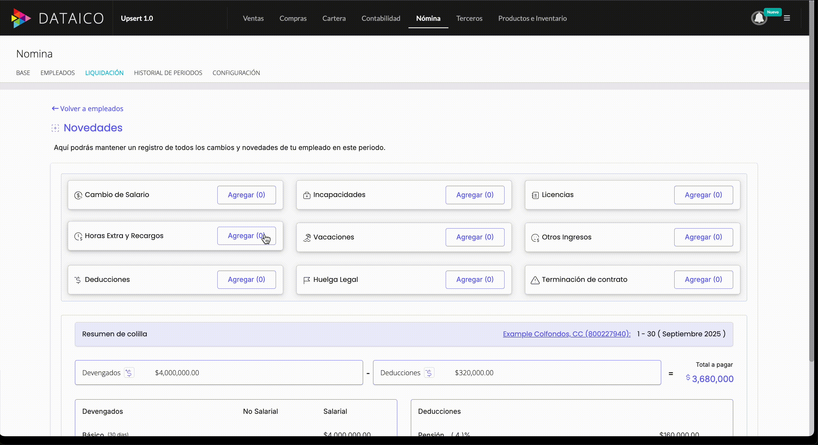Screen dimensions: 818x445
Task: Open the Terceros menu
Action: (469, 18)
